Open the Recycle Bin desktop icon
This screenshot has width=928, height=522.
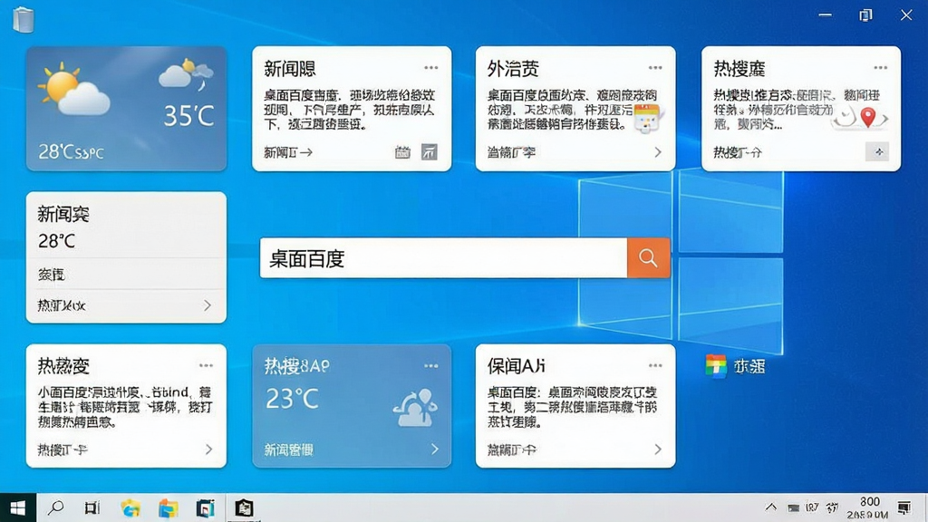23,19
